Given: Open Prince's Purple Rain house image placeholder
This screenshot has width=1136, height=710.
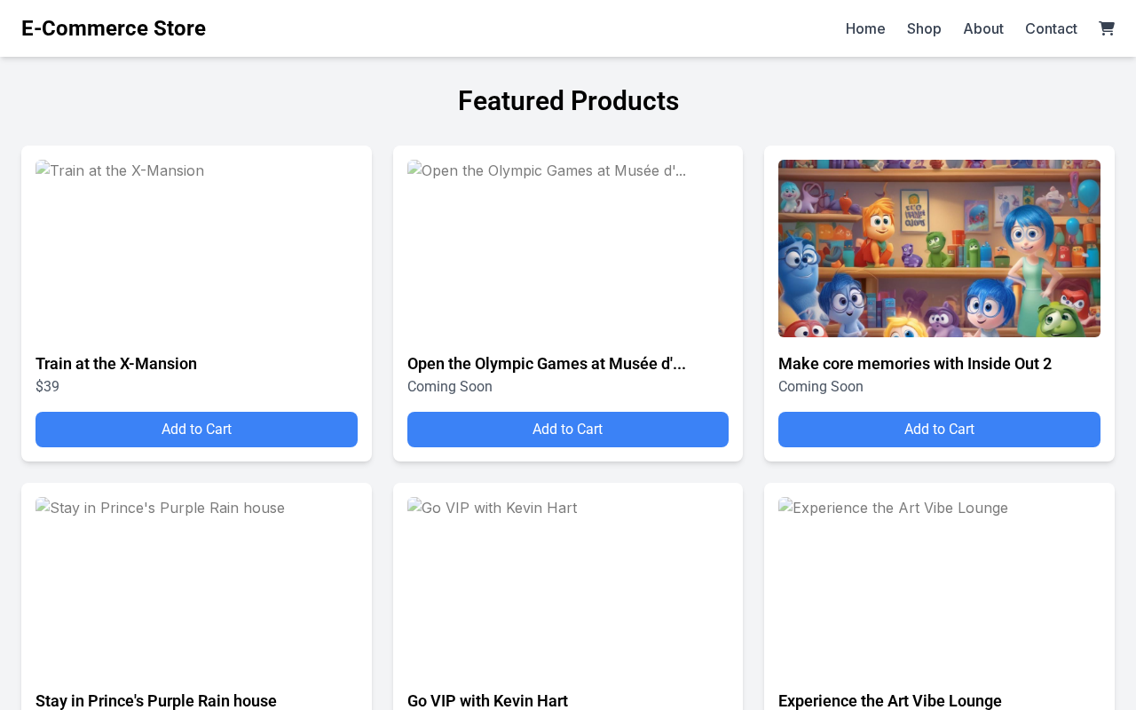Looking at the screenshot, I should [196, 586].
